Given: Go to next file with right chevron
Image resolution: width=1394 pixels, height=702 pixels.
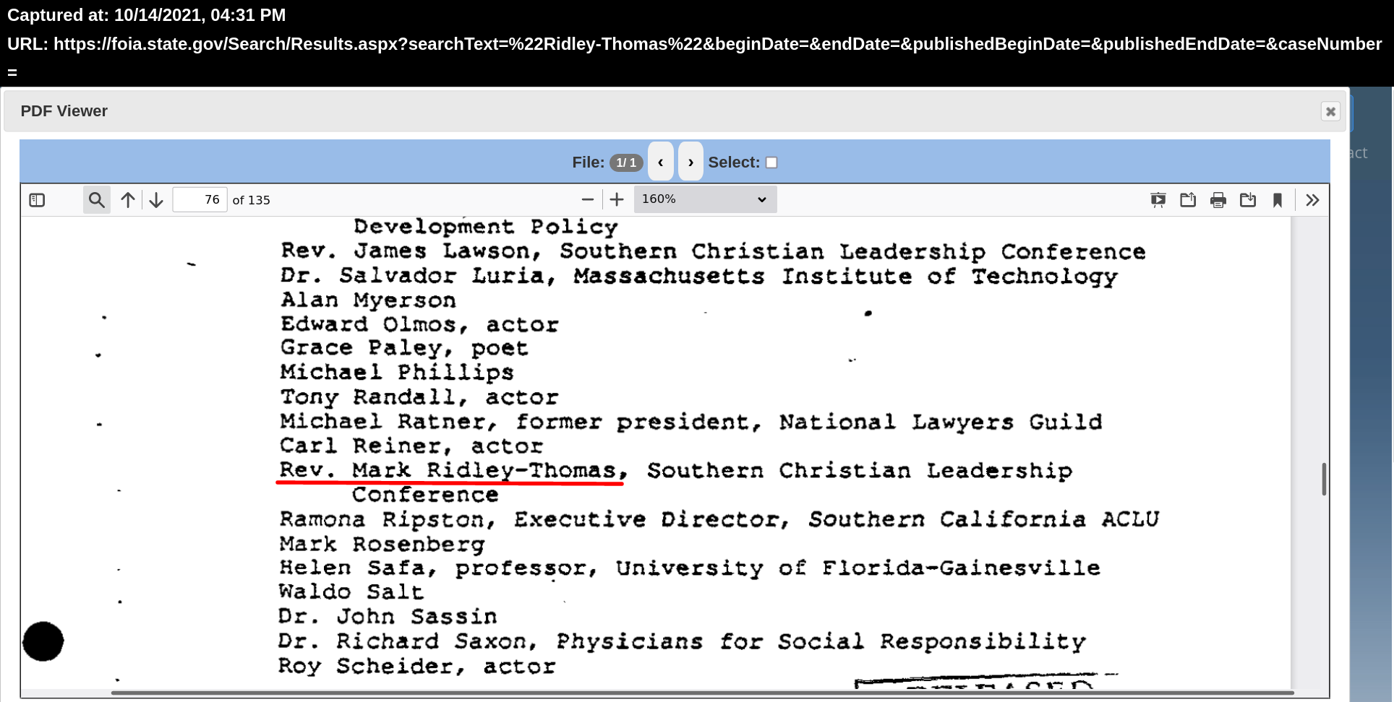Looking at the screenshot, I should pos(690,162).
